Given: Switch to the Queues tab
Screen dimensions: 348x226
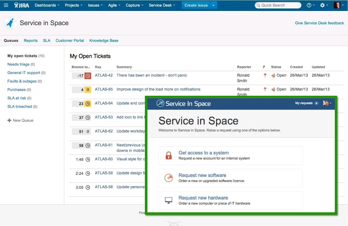Looking at the screenshot, I should click(11, 40).
